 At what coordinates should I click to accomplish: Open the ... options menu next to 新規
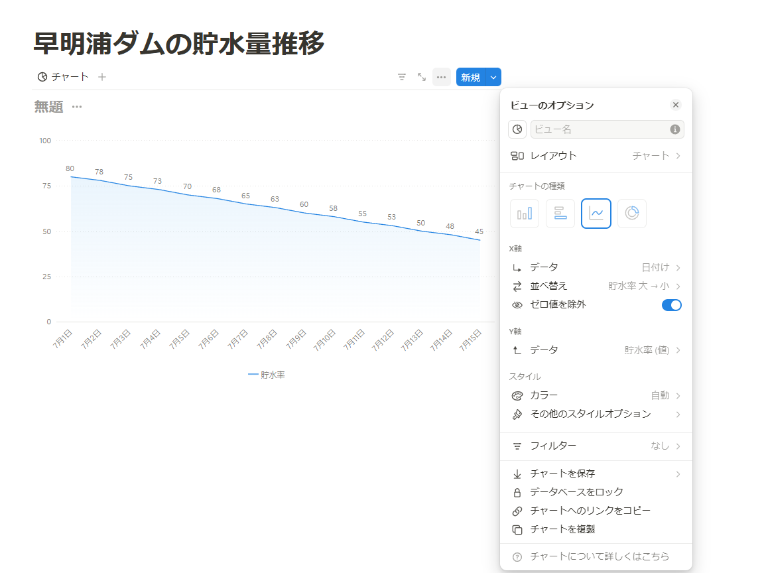441,77
